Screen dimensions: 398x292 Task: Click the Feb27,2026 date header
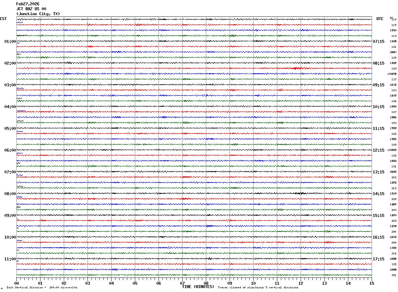click(28, 4)
